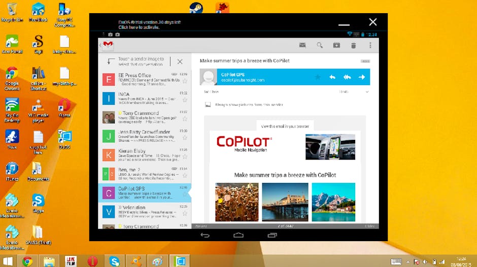The width and height of the screenshot is (477, 267).
Task: Click the reply arrow in the blue header
Action: (332, 77)
